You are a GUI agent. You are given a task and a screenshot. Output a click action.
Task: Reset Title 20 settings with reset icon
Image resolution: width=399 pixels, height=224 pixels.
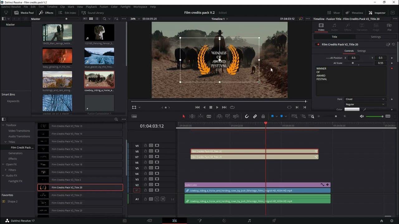(393, 44)
